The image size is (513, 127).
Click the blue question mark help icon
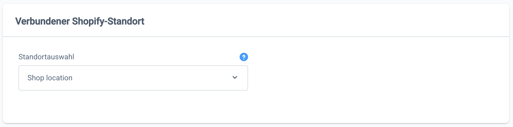click(244, 57)
